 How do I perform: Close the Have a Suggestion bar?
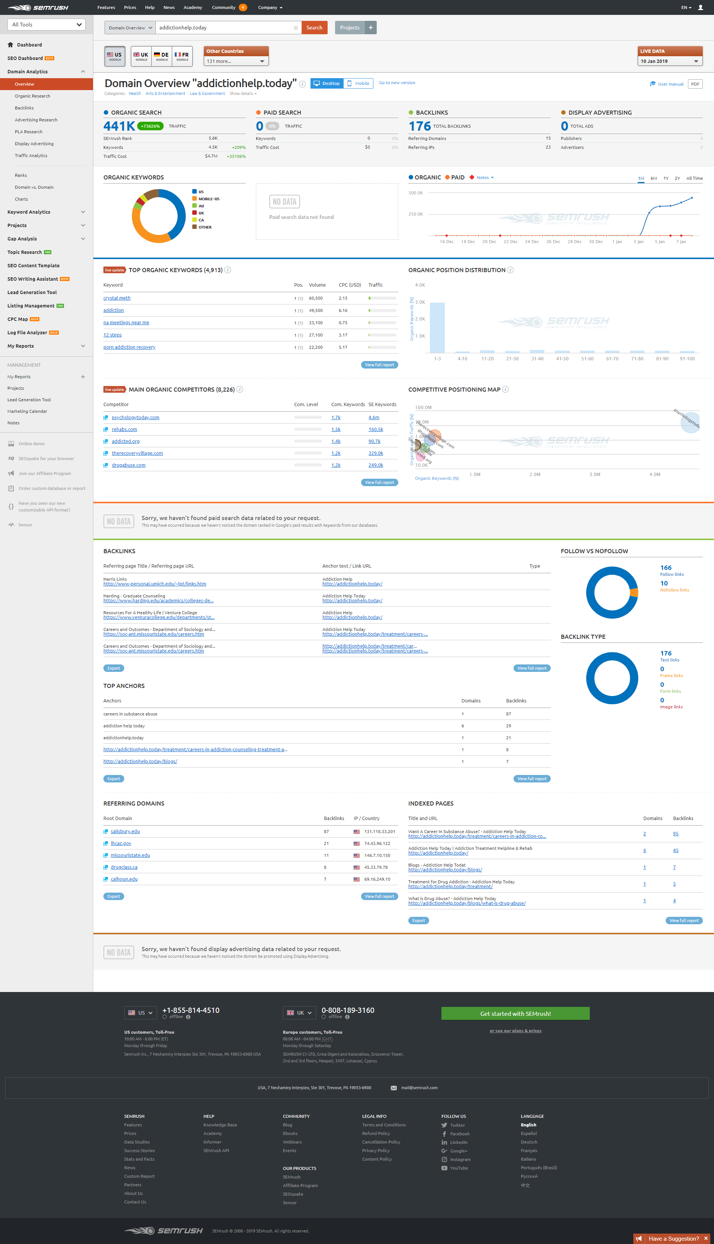(706, 1238)
